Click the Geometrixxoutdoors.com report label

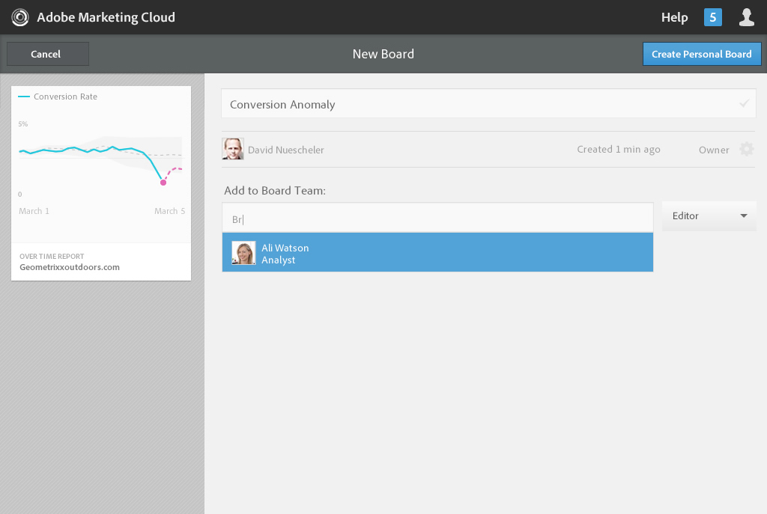[70, 267]
